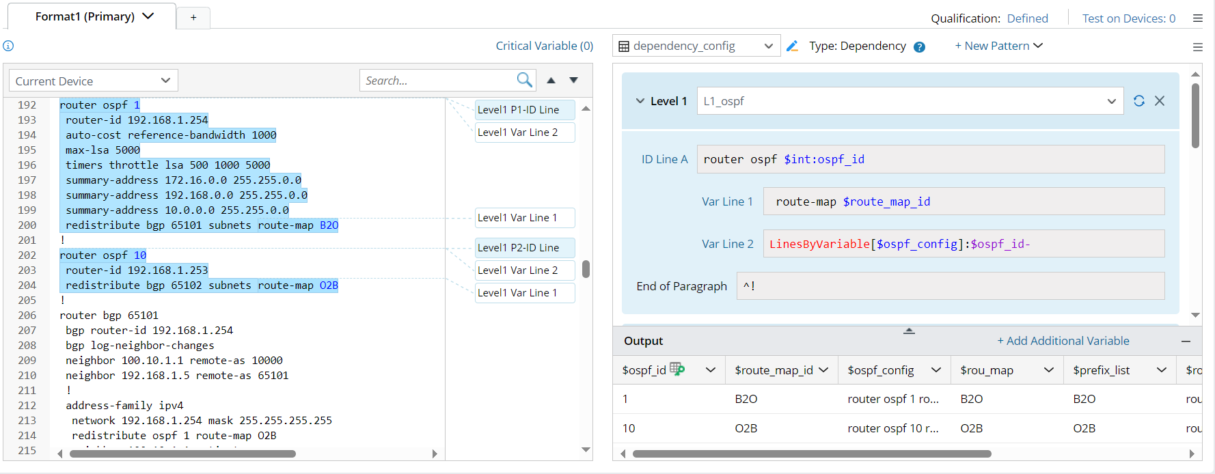Screen dimensions: 1215x474
Task: Collapse the Level 1 section chevron
Action: (640, 101)
